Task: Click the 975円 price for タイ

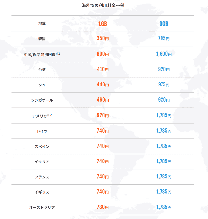Action: tap(164, 84)
